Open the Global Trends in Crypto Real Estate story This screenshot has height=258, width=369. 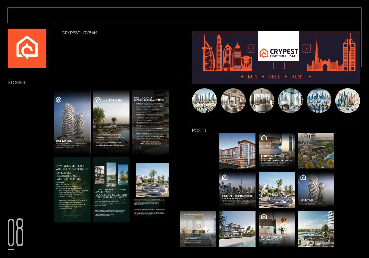[x=111, y=190]
